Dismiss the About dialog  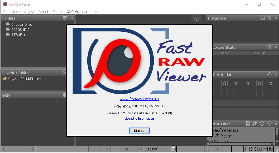pos(139,130)
